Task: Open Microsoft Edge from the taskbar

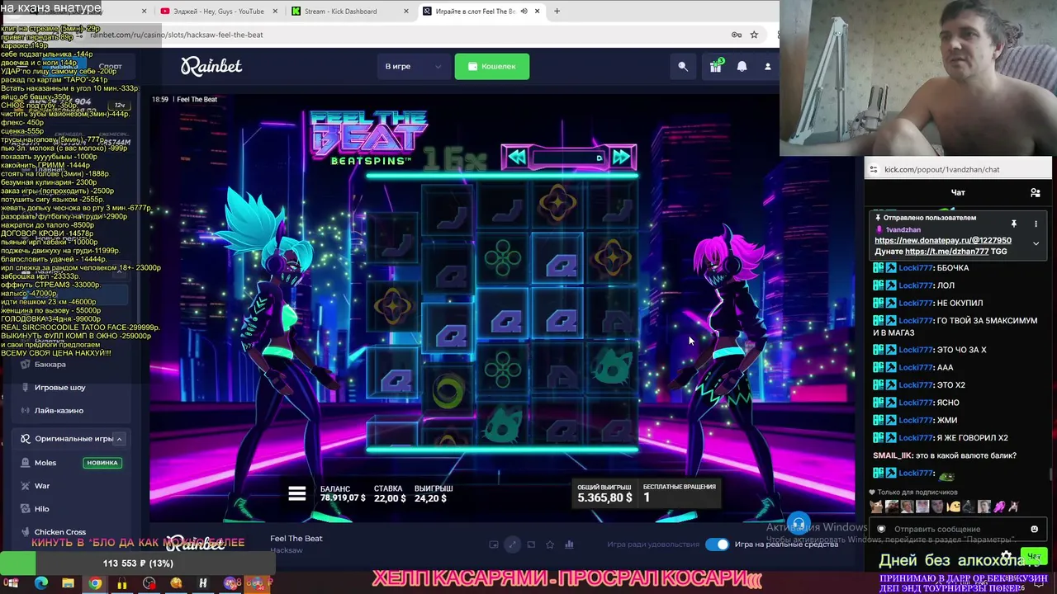Action: (x=40, y=583)
